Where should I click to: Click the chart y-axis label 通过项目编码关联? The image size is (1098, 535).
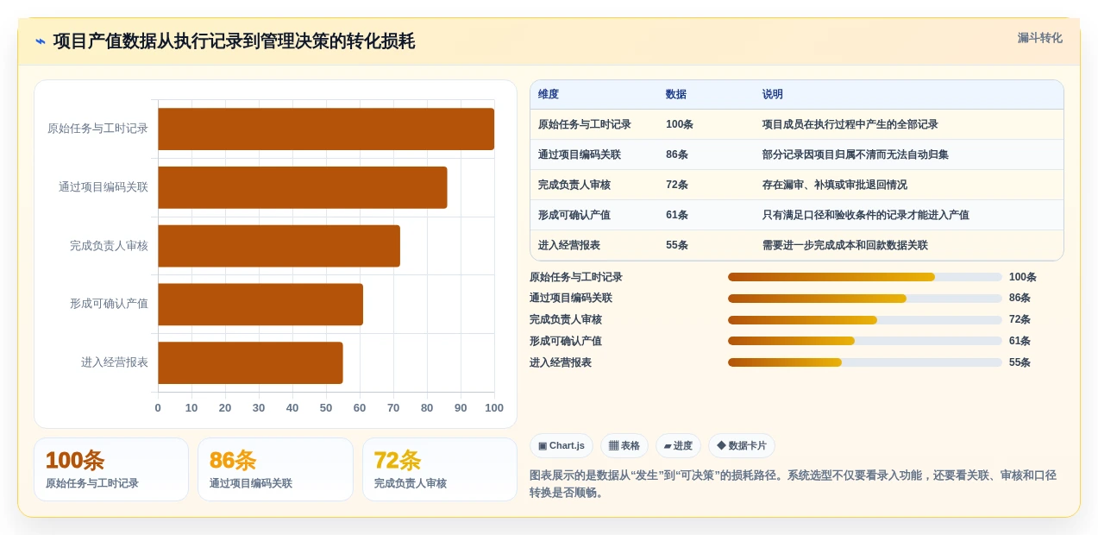[104, 187]
